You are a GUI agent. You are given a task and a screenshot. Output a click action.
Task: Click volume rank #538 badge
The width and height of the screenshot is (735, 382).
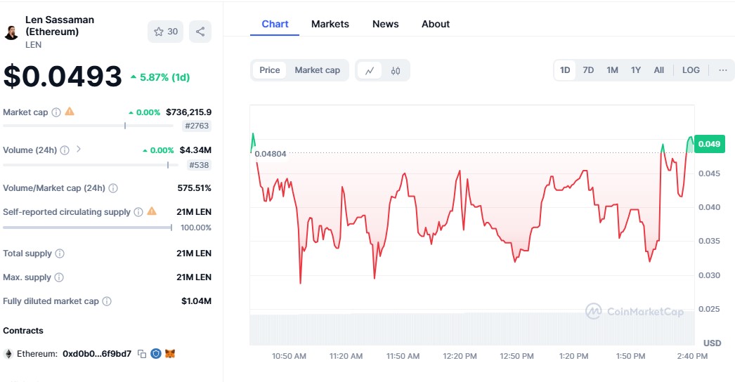tap(200, 165)
